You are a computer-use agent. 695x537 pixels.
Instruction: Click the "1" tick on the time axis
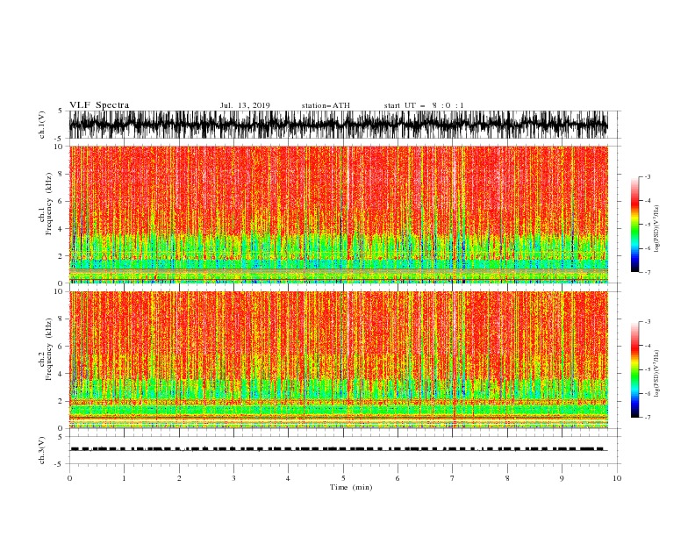[124, 478]
